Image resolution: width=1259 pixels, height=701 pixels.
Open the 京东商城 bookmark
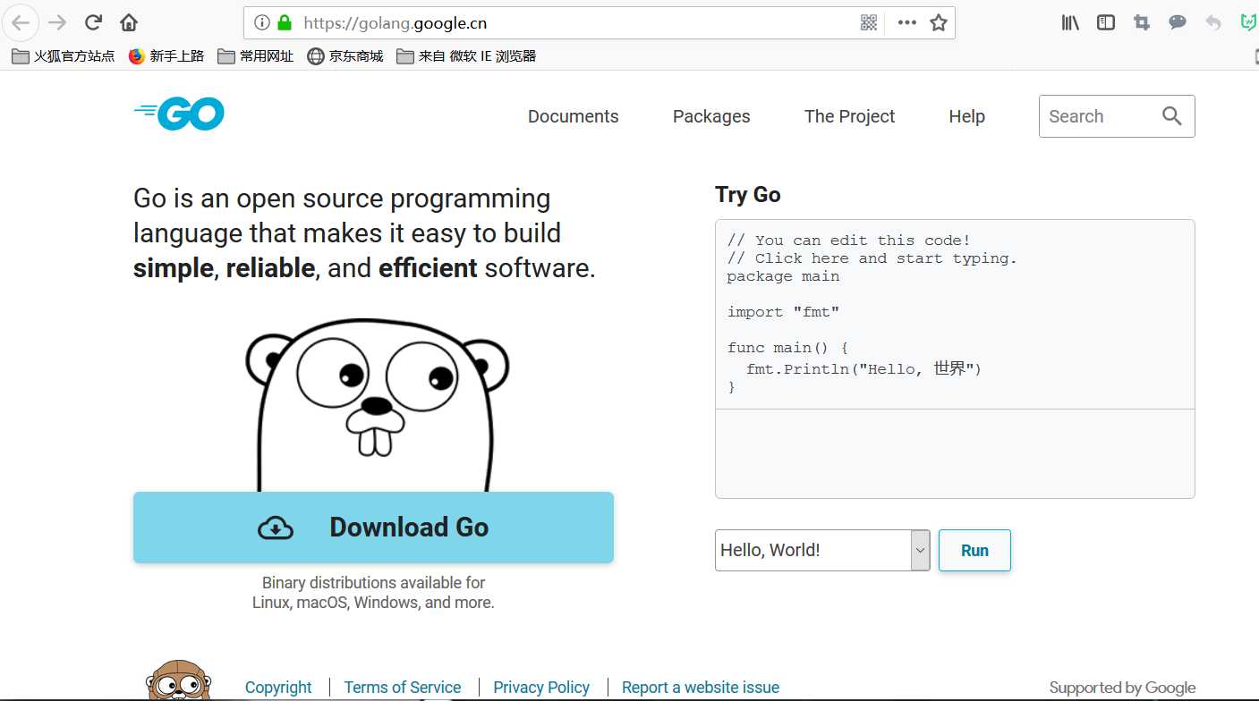click(x=345, y=56)
